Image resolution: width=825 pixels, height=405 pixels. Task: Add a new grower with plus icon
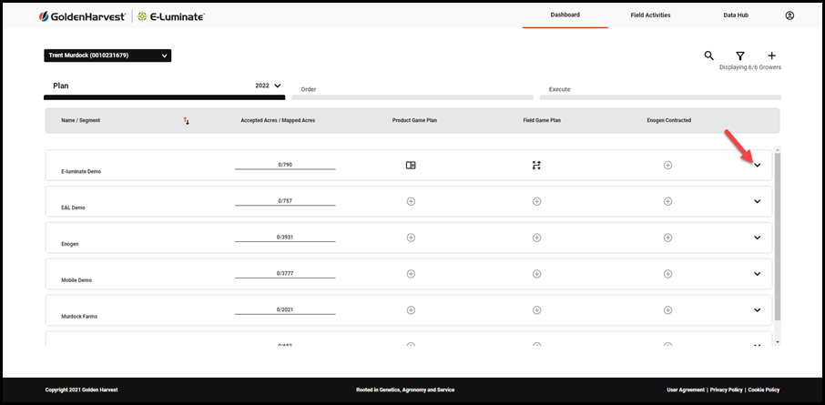[772, 56]
